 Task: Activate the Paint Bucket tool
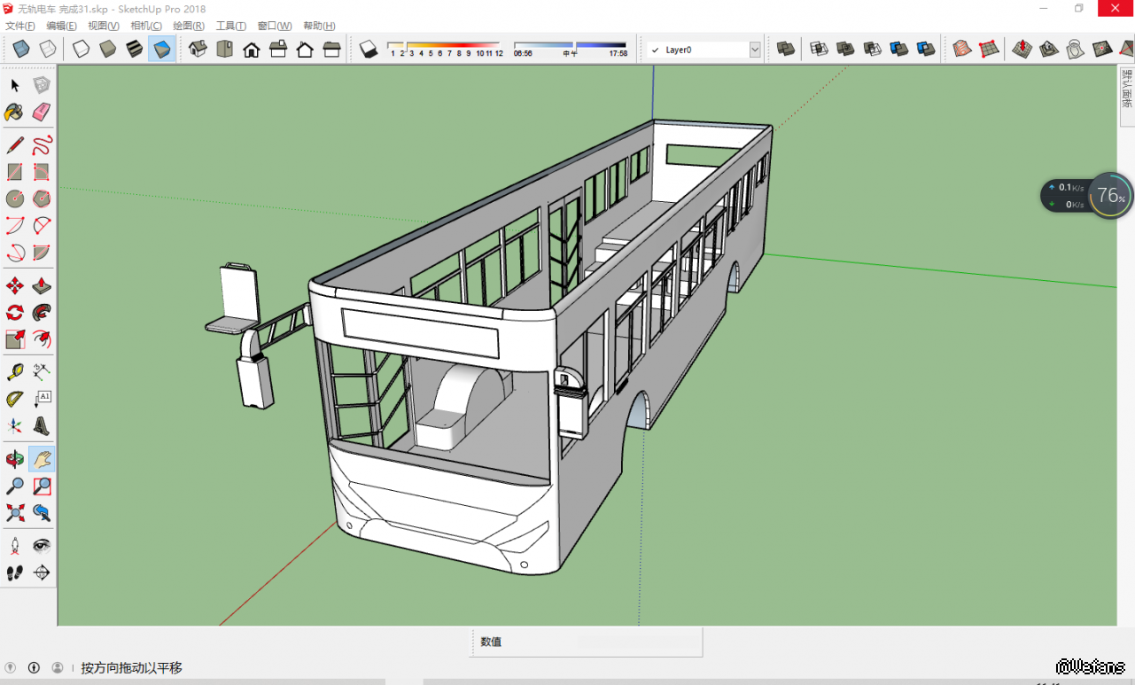14,112
